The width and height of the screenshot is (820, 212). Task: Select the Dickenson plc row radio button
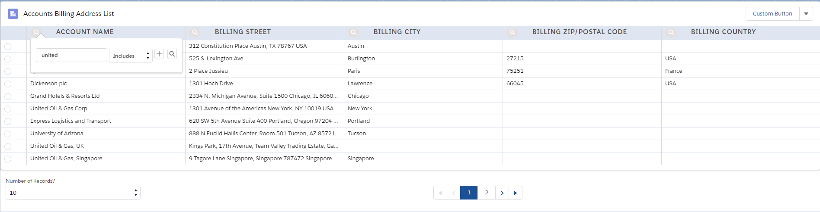pos(8,84)
